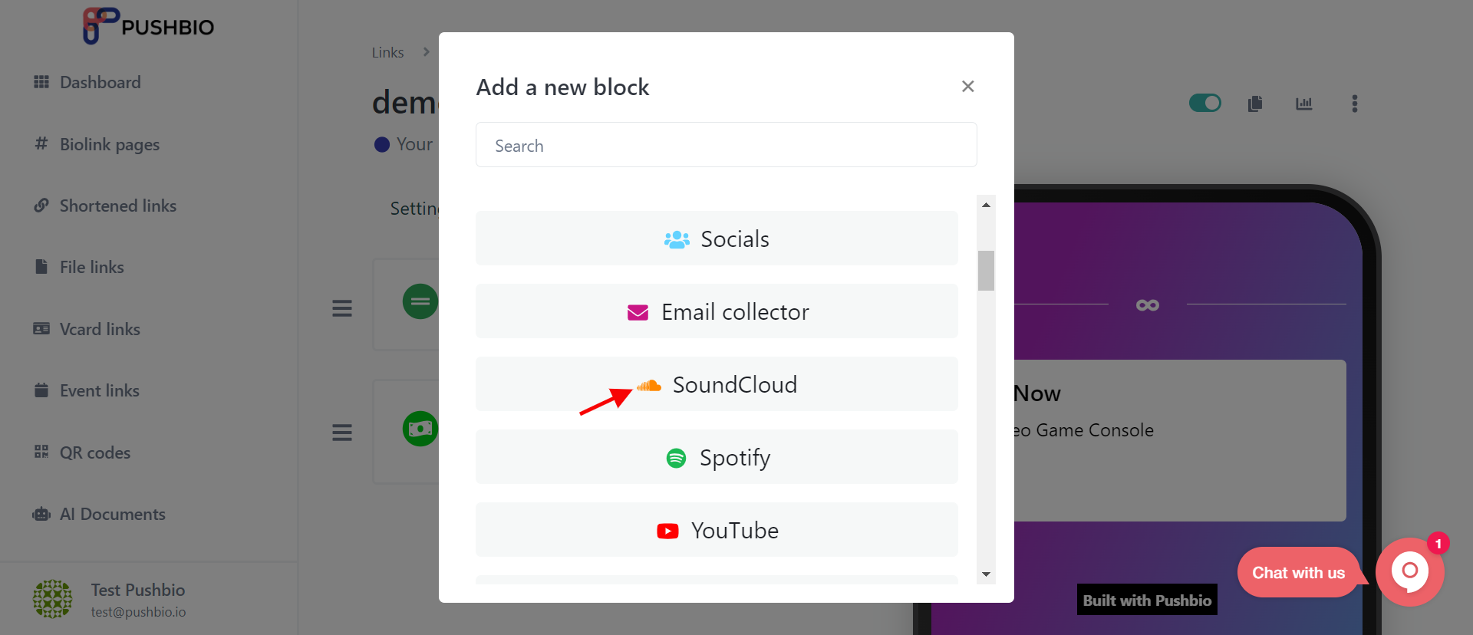Go to Biolink pages

[x=97, y=144]
